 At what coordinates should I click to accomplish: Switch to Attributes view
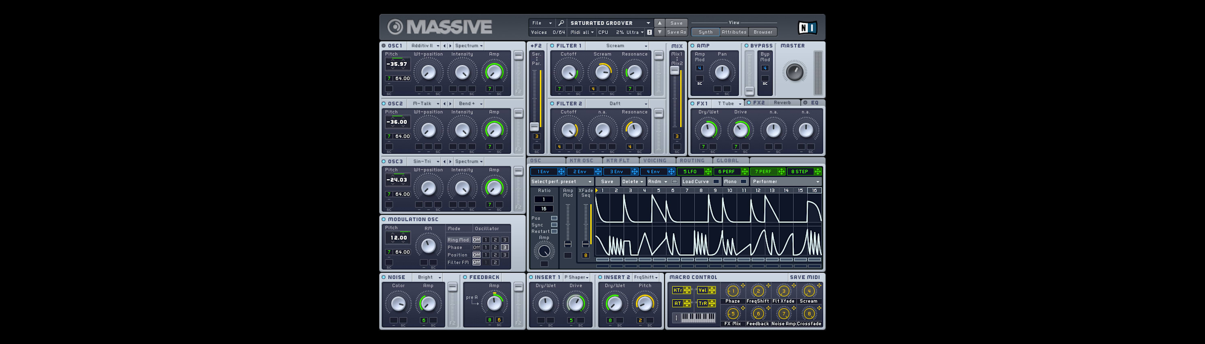[x=734, y=32]
